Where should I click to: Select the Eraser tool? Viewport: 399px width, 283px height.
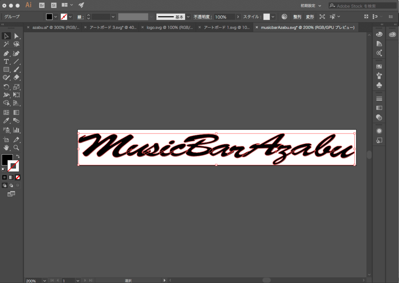16,77
